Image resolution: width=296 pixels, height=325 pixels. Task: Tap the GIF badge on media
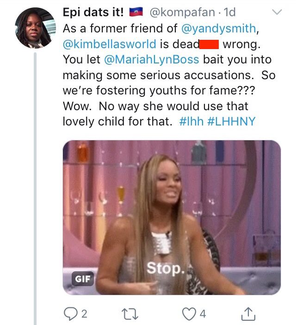click(x=83, y=279)
